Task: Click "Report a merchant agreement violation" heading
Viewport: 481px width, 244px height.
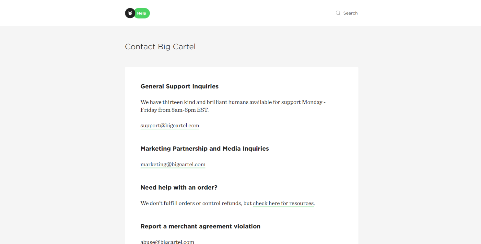Action: pyautogui.click(x=200, y=227)
